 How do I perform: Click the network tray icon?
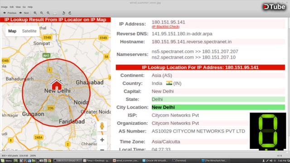tap(267, 161)
